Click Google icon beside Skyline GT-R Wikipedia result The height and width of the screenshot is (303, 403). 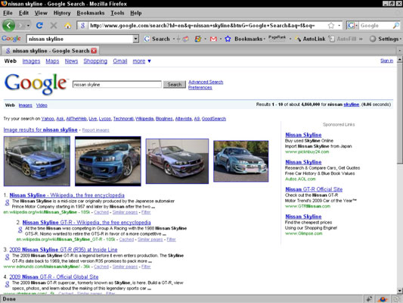20,230
